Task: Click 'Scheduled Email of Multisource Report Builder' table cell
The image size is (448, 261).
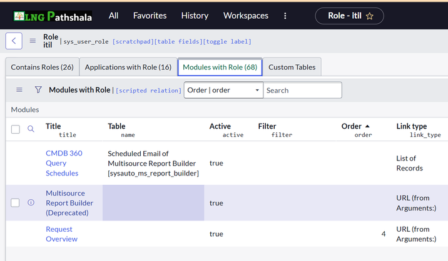Action: (153, 164)
